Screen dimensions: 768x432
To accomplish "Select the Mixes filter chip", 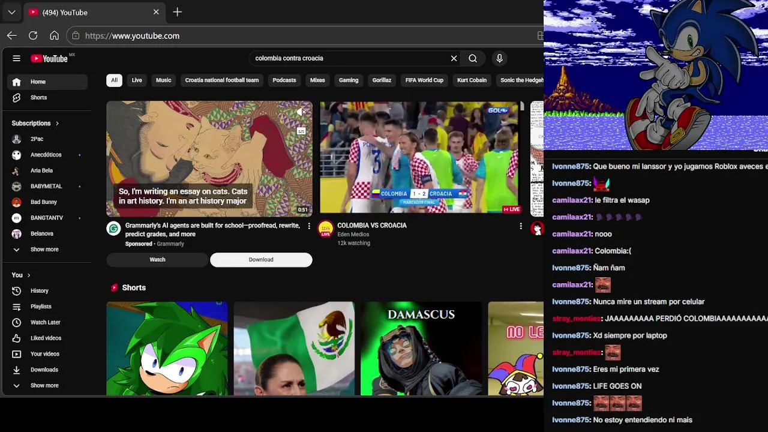I will pos(317,80).
